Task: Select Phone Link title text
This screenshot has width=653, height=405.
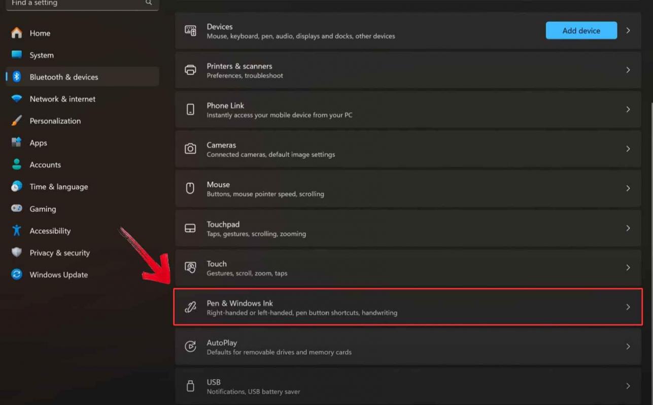Action: coord(225,105)
